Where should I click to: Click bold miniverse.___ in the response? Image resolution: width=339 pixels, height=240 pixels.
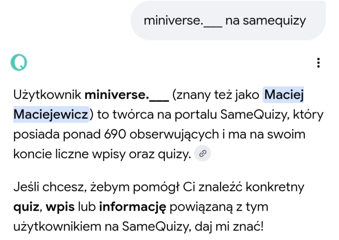(127, 95)
